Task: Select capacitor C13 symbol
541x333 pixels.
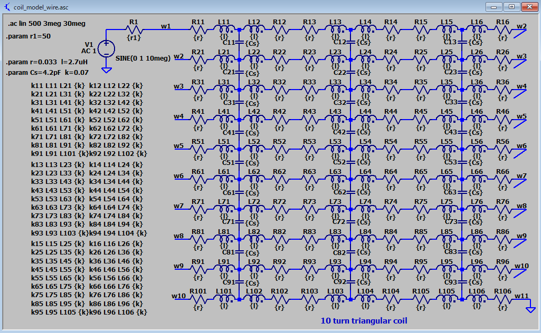Action: [x=462, y=42]
